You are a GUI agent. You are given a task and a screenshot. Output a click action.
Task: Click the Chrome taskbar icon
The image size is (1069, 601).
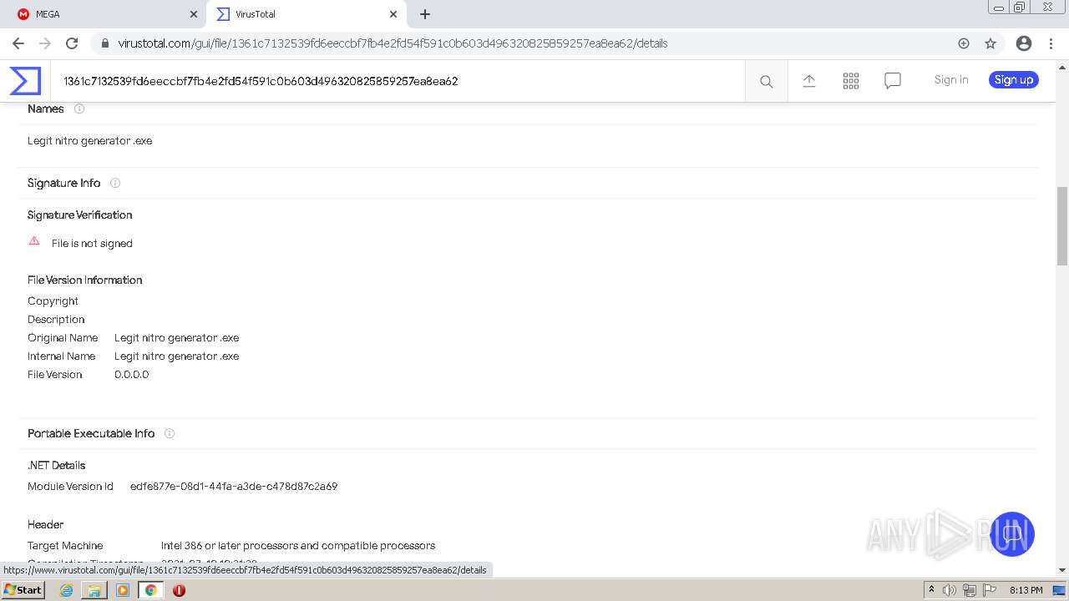[x=151, y=590]
